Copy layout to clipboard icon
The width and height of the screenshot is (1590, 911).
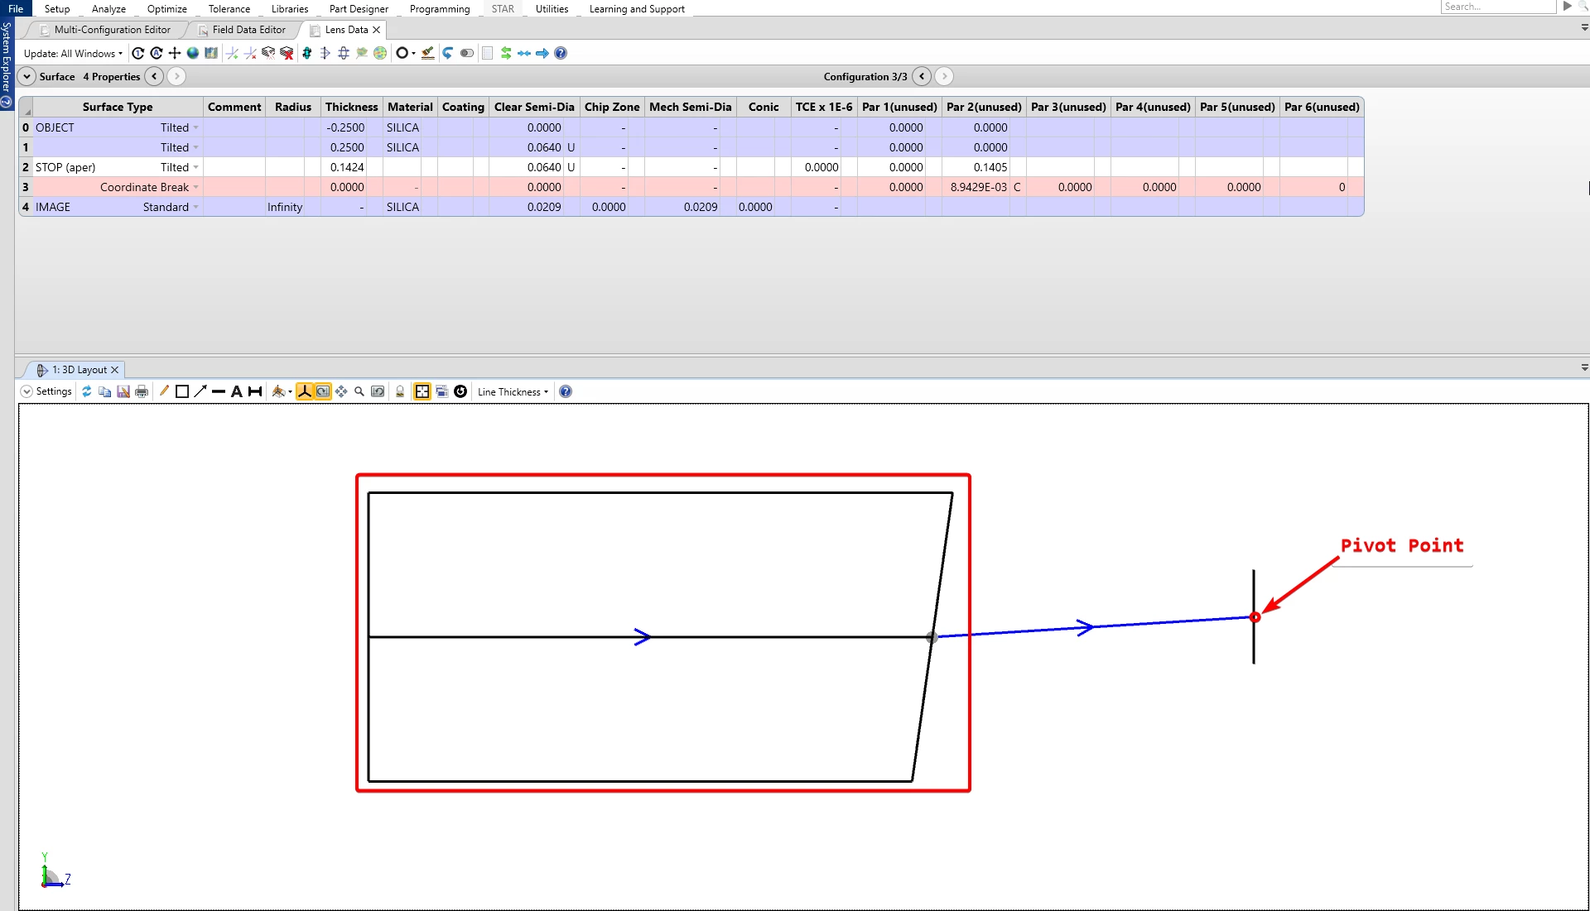click(104, 391)
